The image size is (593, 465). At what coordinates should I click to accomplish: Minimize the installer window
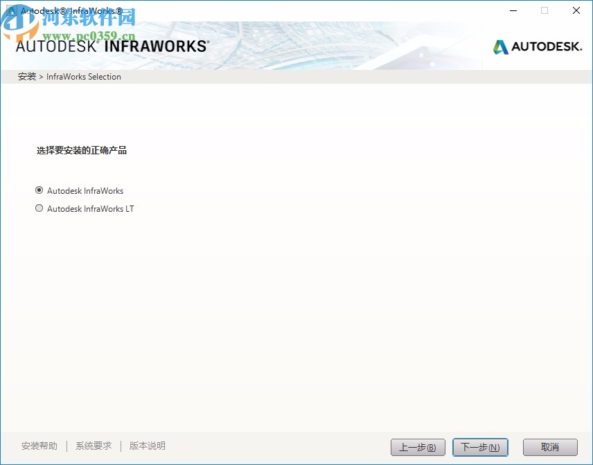tap(513, 10)
